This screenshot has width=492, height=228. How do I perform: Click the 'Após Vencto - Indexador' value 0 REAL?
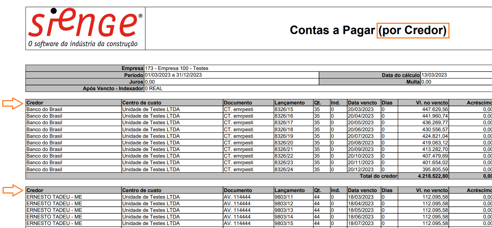(153, 88)
